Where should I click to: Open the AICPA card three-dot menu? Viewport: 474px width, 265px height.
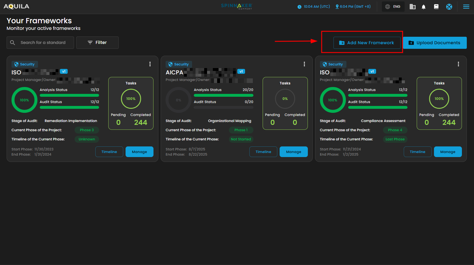pyautogui.click(x=304, y=64)
